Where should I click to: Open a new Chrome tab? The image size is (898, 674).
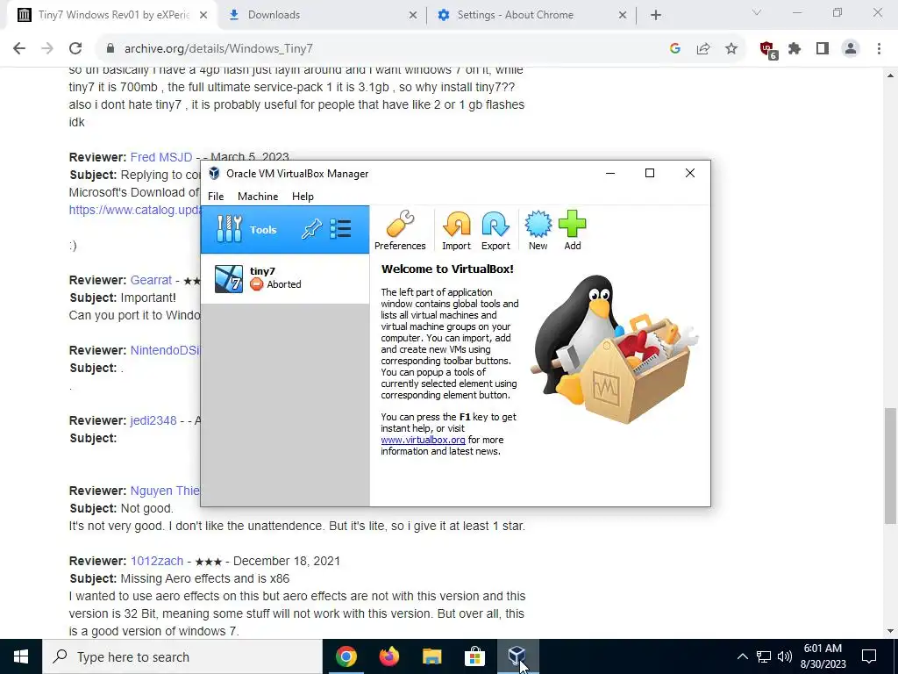point(656,16)
